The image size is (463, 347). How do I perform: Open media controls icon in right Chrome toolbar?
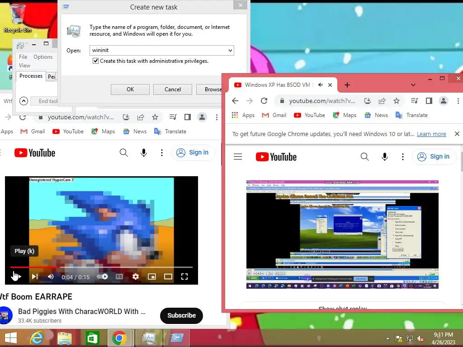pos(414,101)
